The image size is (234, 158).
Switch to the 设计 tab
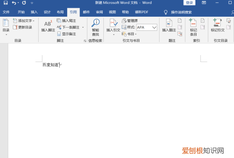click(47, 12)
